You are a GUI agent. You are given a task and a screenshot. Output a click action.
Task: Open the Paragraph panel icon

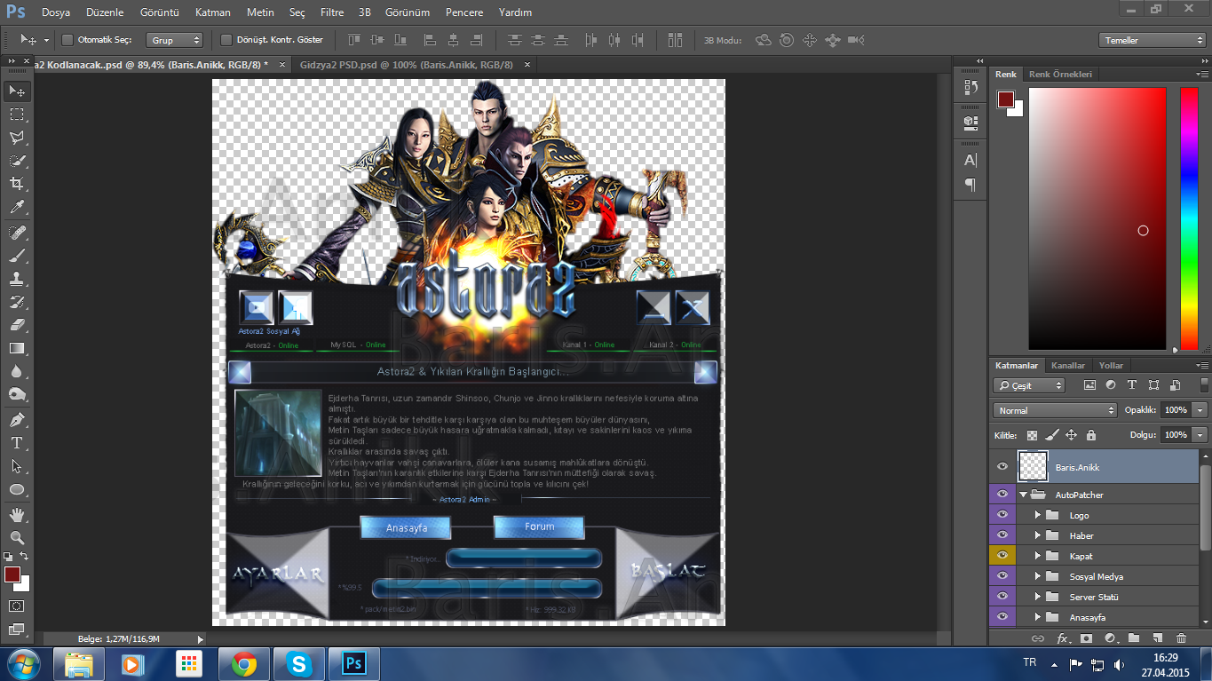tap(970, 185)
